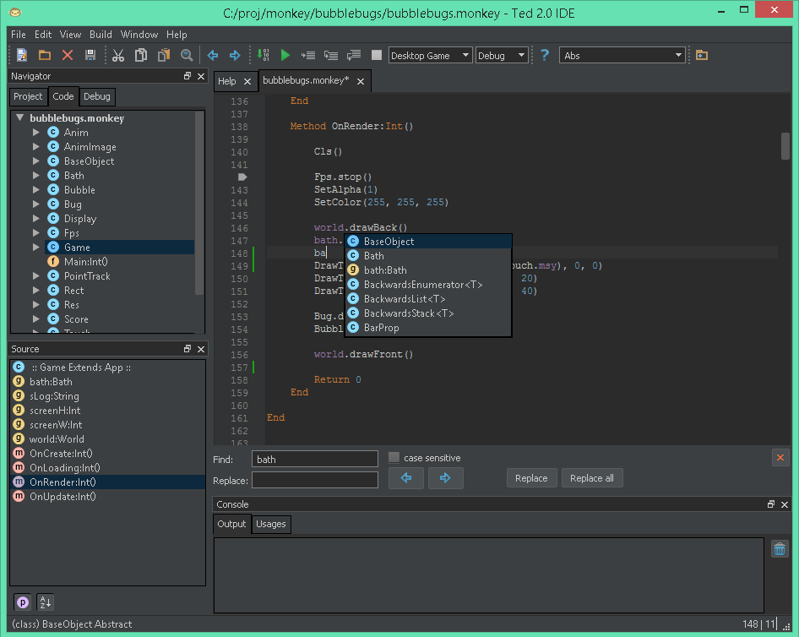Click the New file icon in toolbar
This screenshot has width=799, height=637.
pos(22,55)
